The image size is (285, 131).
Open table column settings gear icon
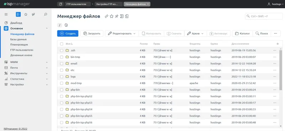pyautogui.click(x=278, y=44)
